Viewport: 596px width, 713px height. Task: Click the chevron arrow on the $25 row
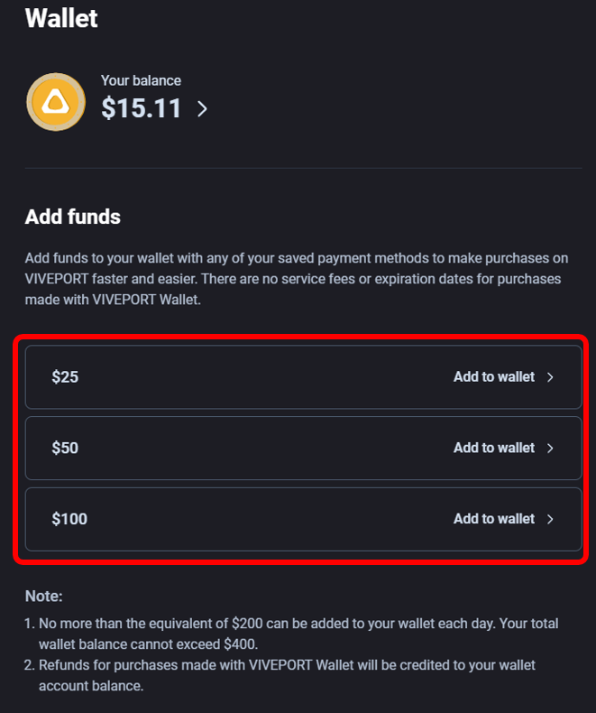click(551, 377)
